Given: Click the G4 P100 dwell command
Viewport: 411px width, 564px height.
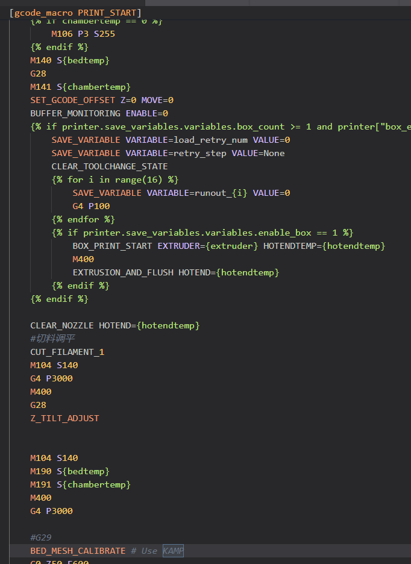Looking at the screenshot, I should (91, 206).
